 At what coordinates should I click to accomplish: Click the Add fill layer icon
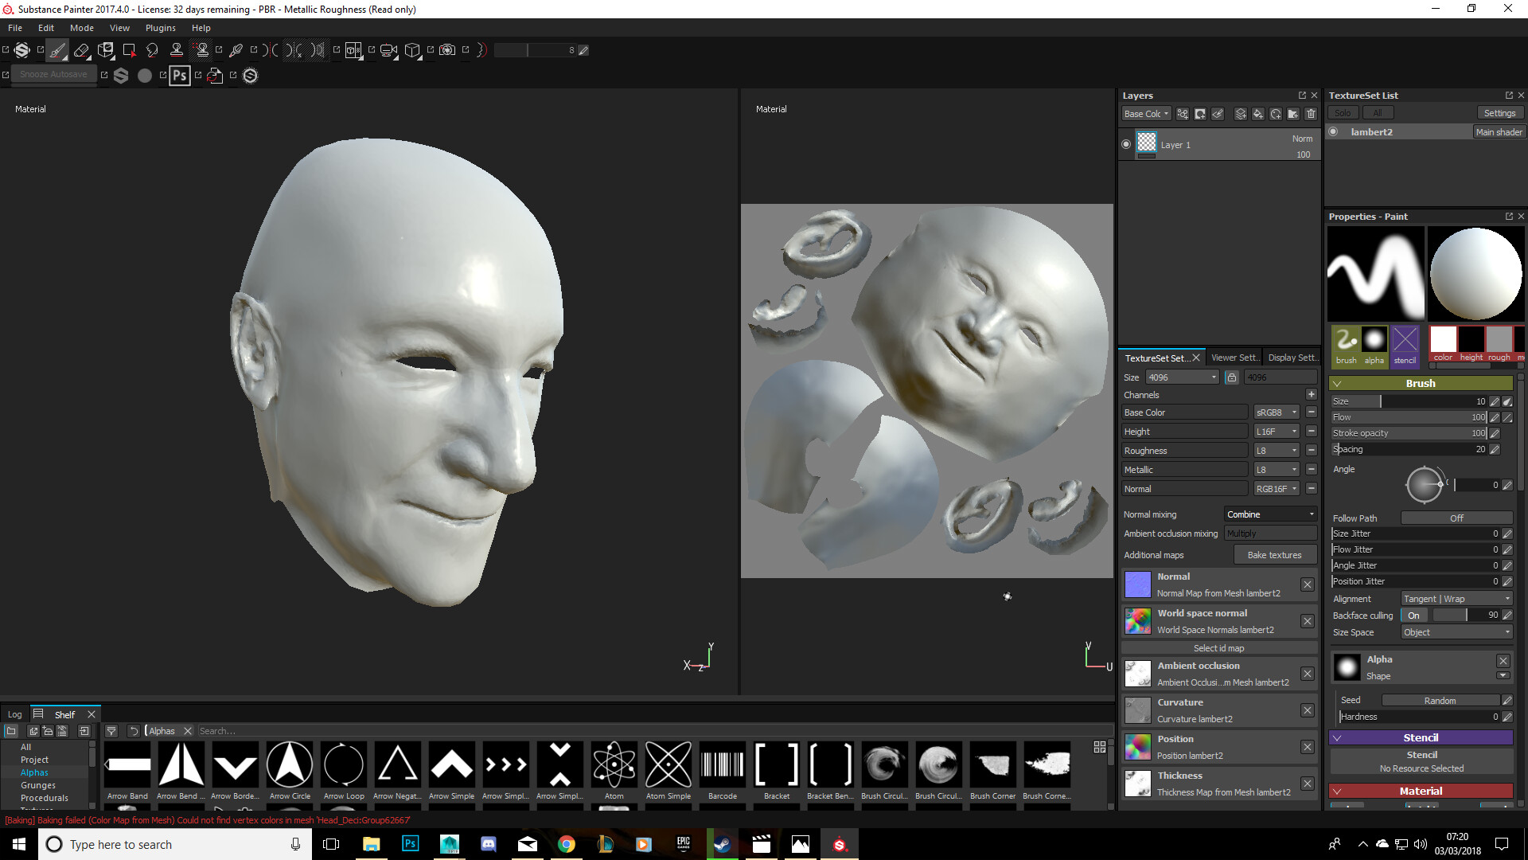[1257, 114]
